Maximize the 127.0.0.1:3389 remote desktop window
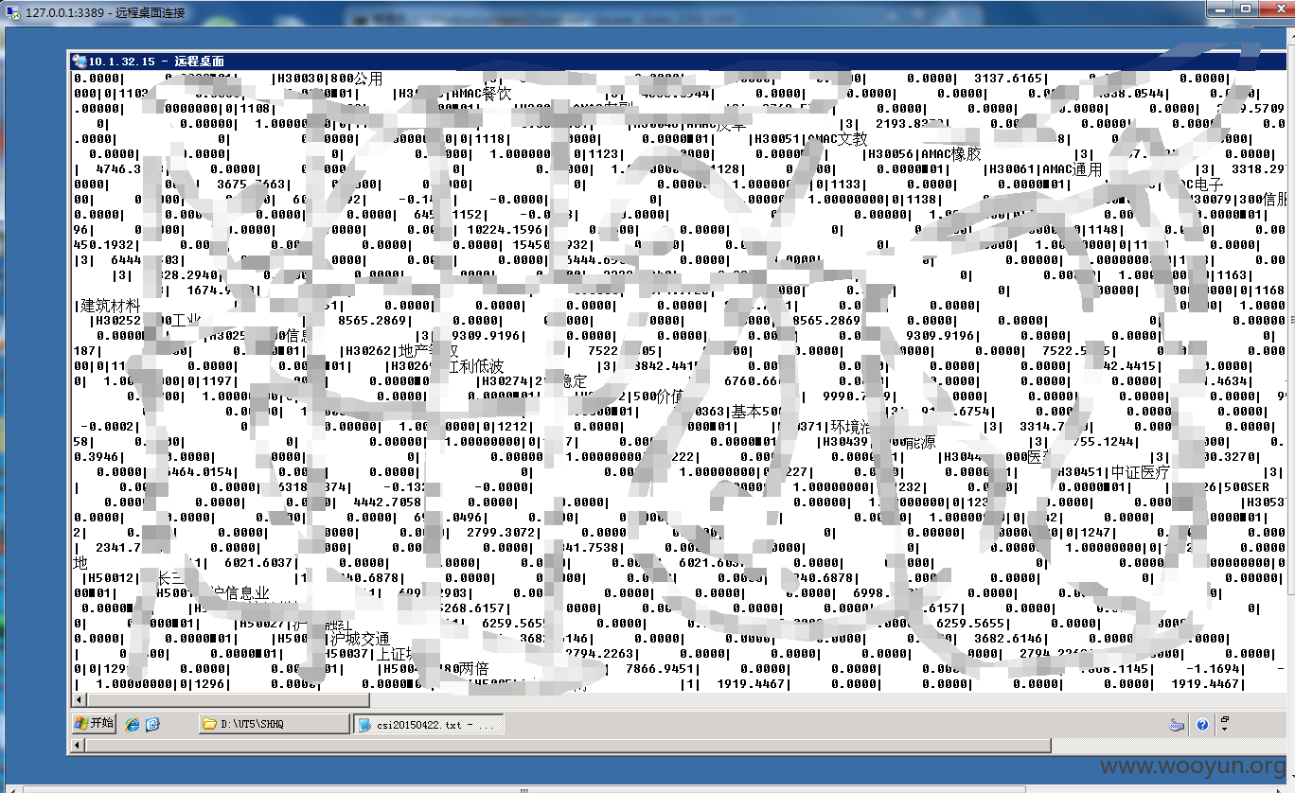The width and height of the screenshot is (1295, 793). click(1244, 9)
